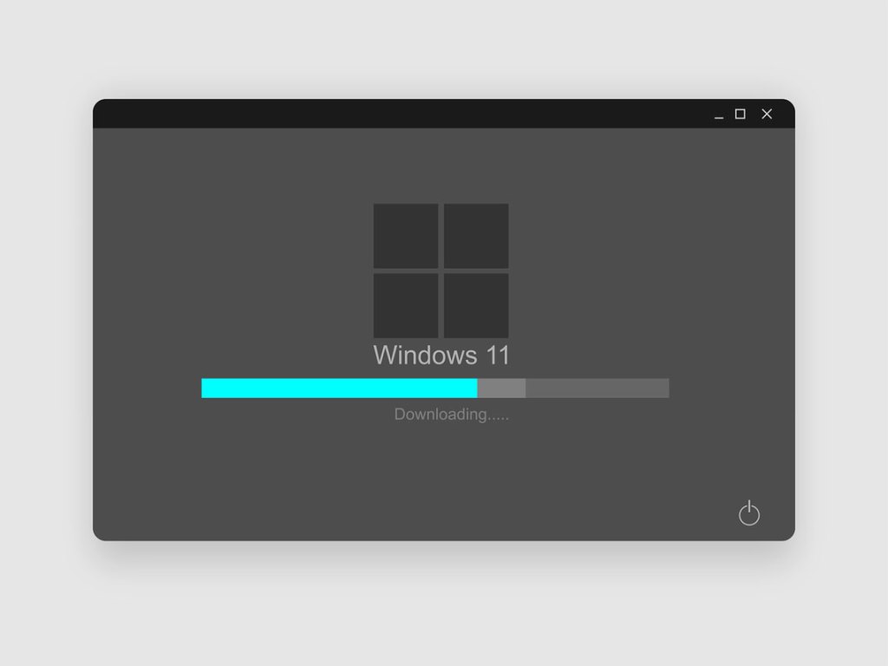Click the light gray buffered progress segment
Image resolution: width=888 pixels, height=666 pixels.
click(x=501, y=388)
